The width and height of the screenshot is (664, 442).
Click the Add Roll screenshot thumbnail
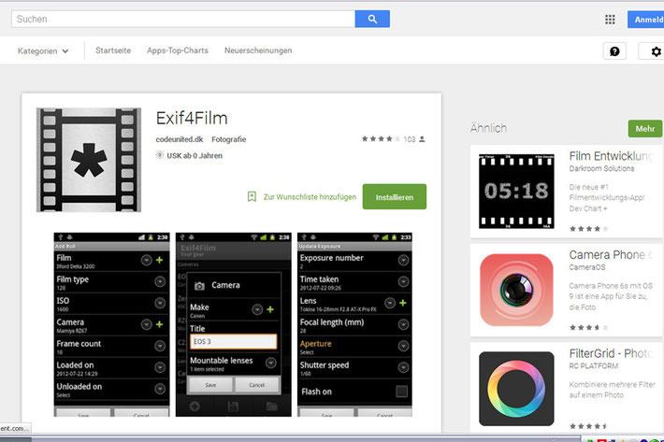pyautogui.click(x=111, y=324)
